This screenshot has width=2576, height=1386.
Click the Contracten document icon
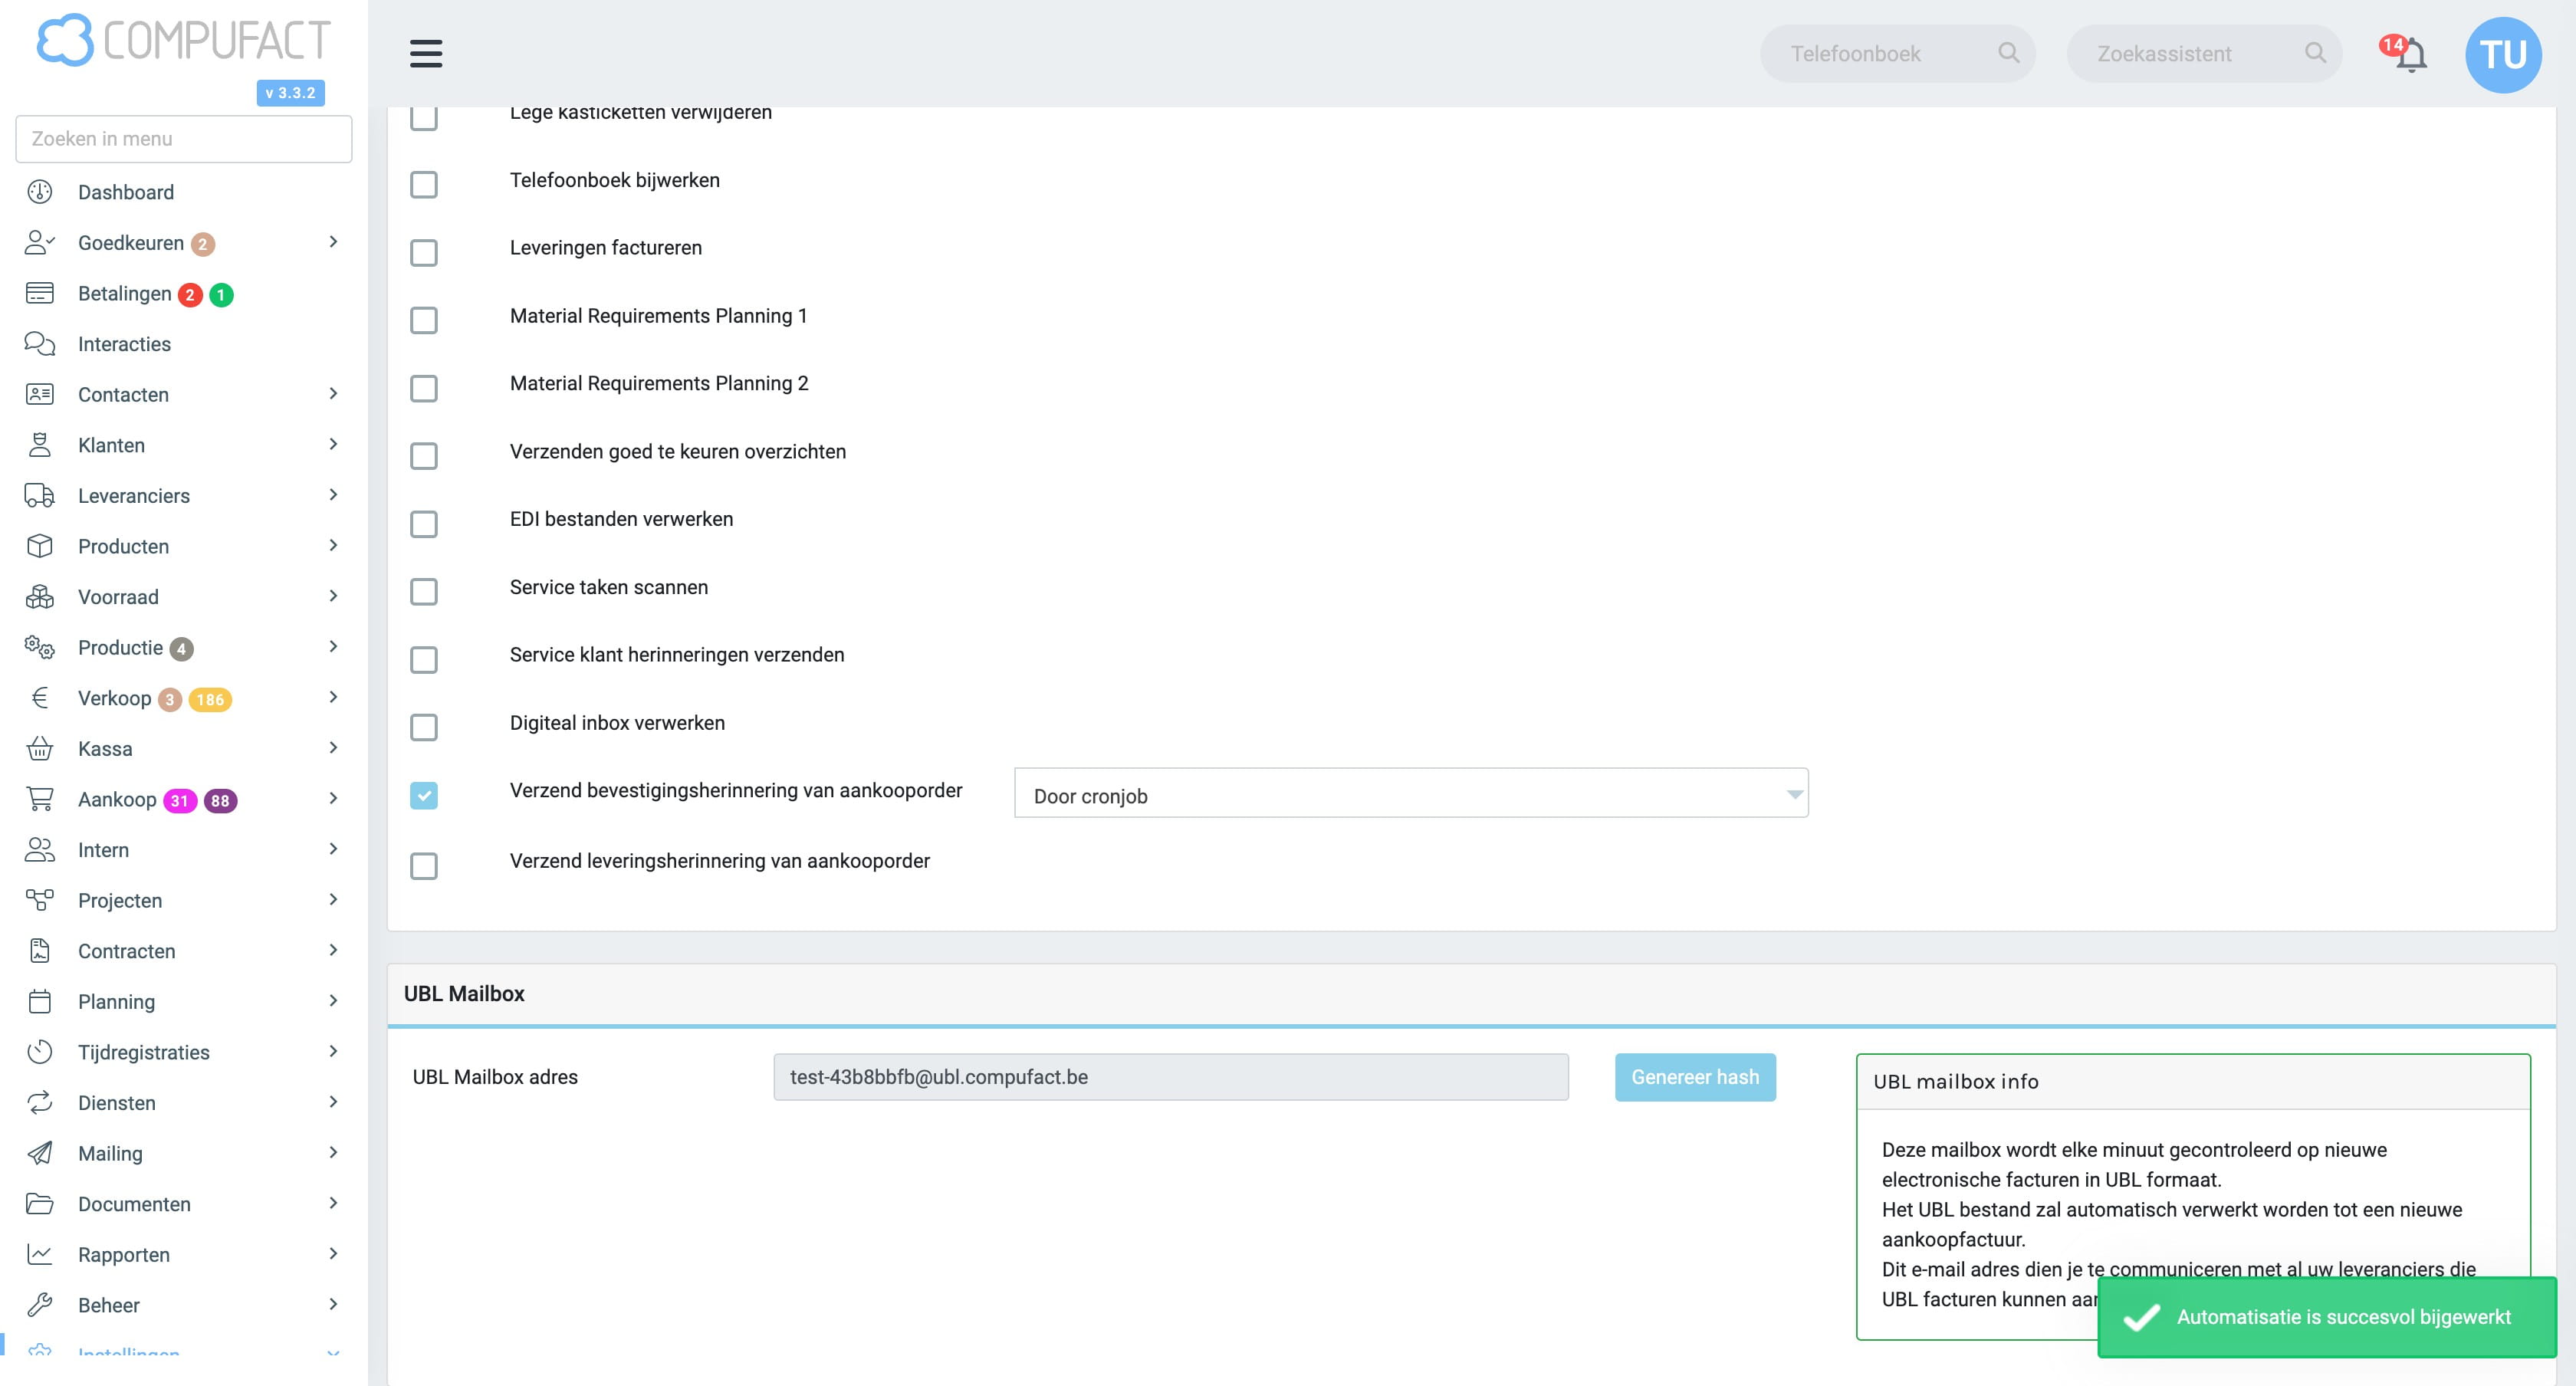click(x=40, y=951)
